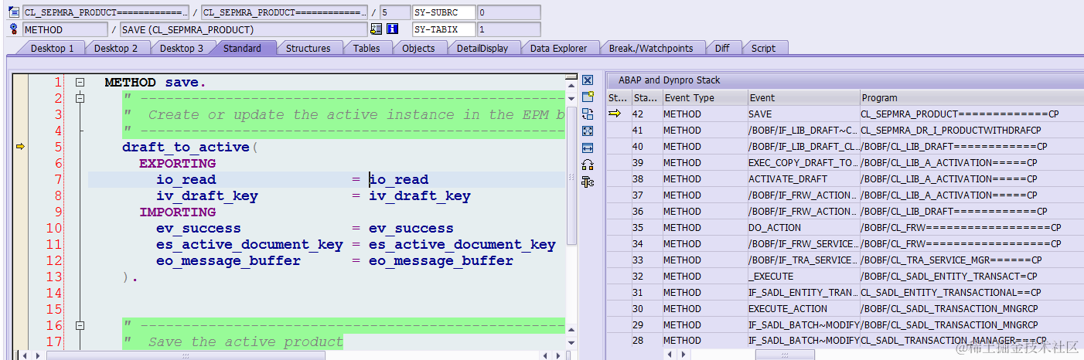Click the navigate-to-editor icon after SAVE field
This screenshot has width=1084, height=360.
click(x=377, y=29)
